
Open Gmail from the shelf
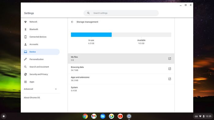(94, 116)
